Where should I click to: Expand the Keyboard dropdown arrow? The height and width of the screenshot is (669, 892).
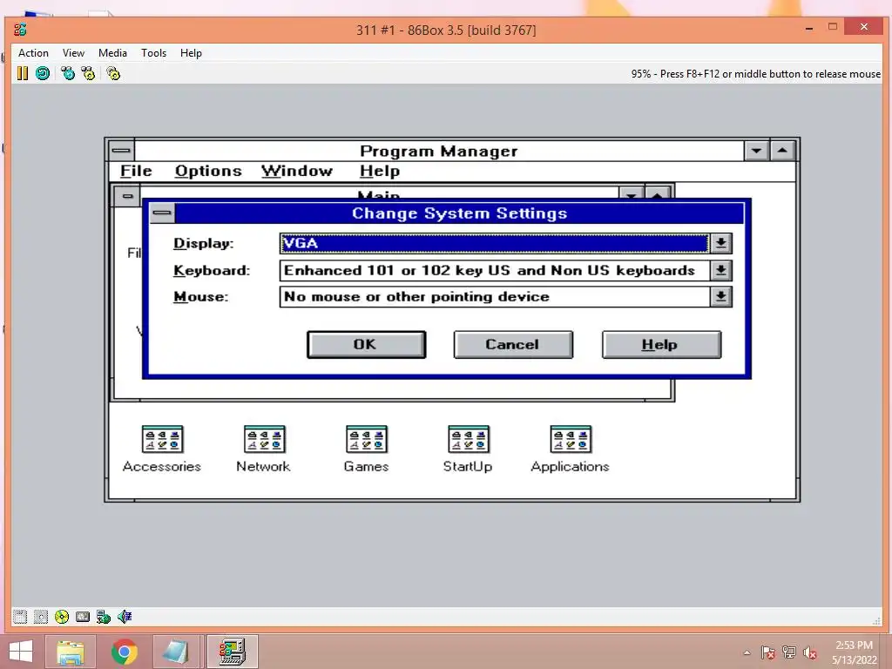[x=720, y=270]
